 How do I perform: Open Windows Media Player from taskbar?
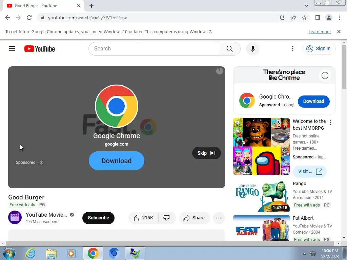pos(72,253)
